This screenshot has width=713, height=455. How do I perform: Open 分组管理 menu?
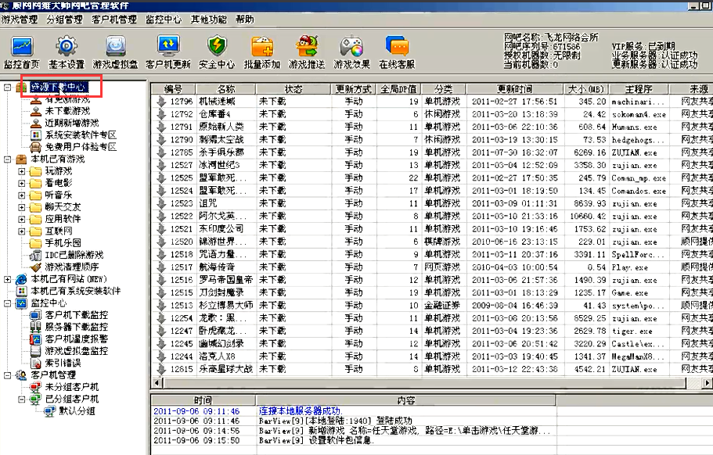tap(65, 20)
